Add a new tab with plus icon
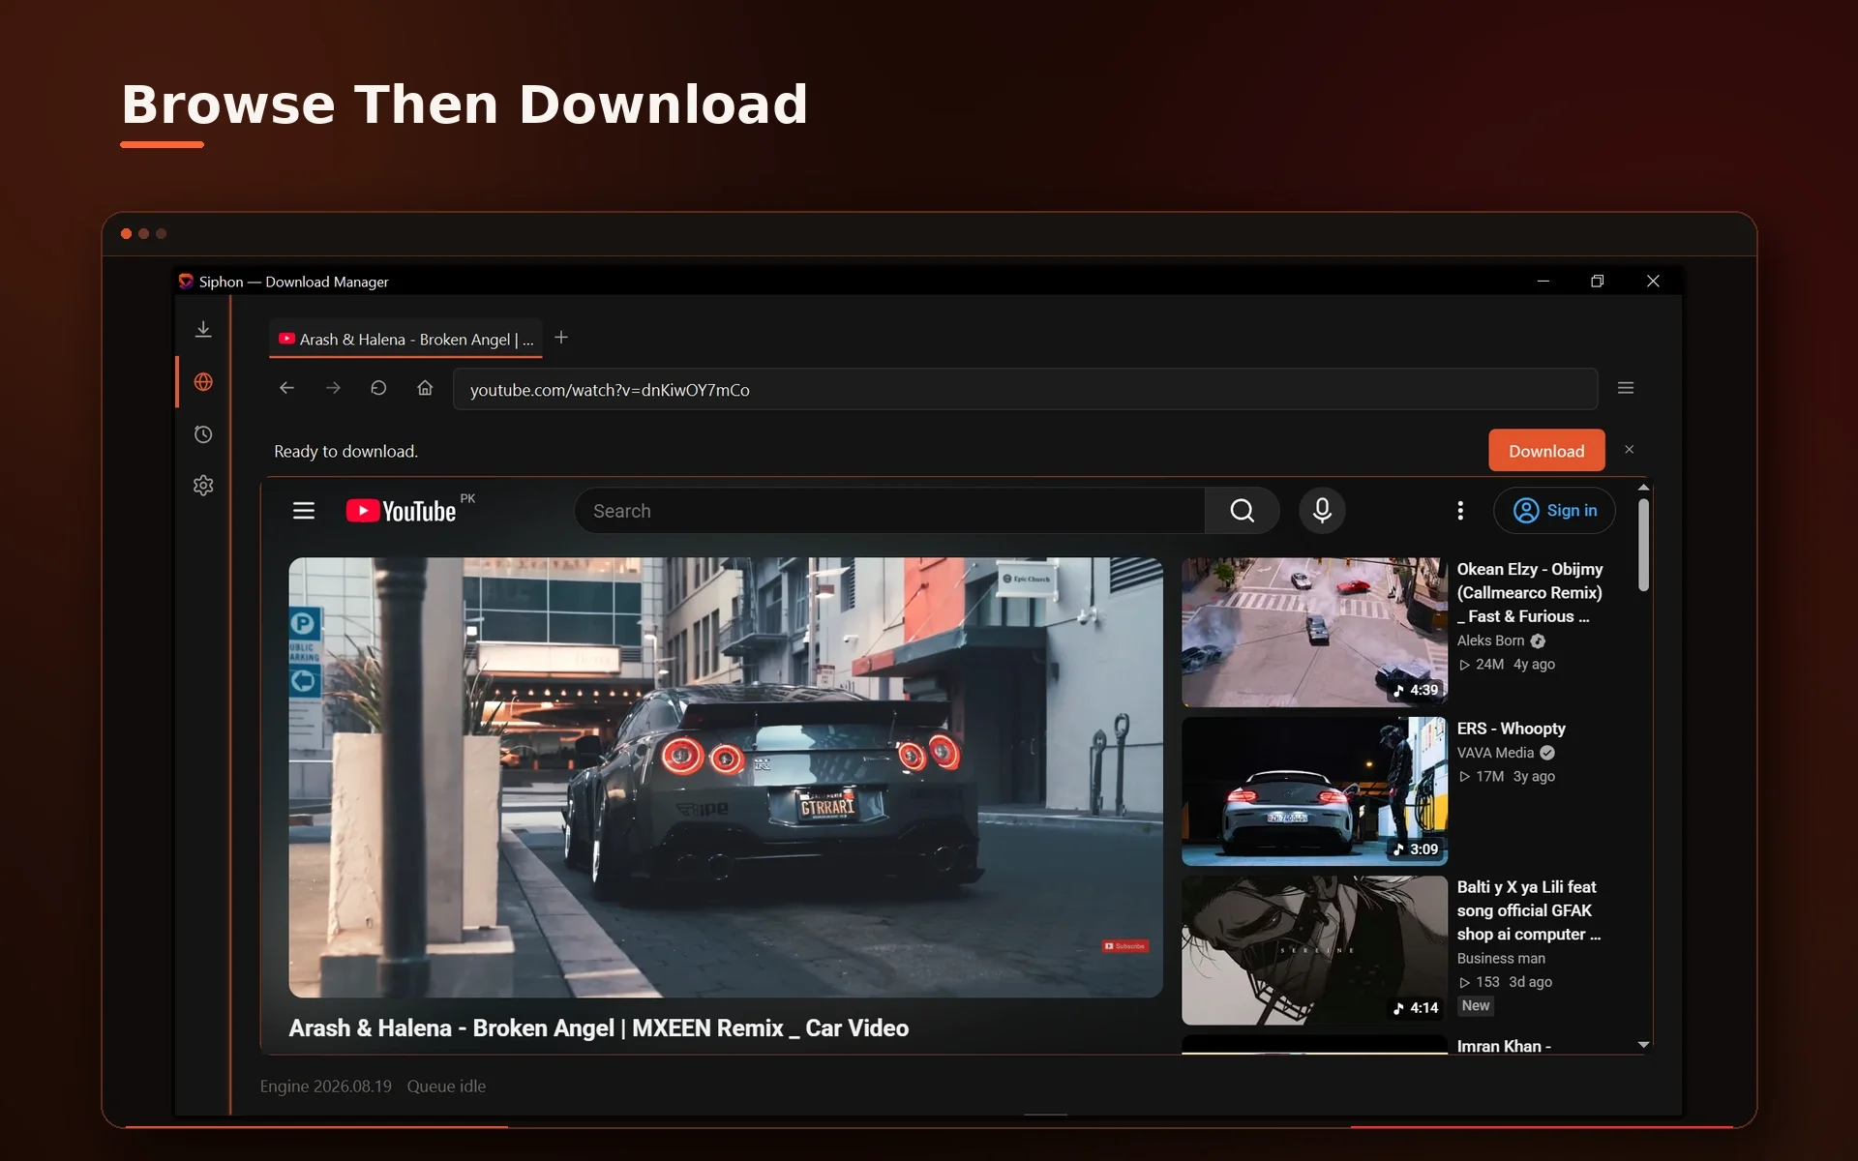This screenshot has height=1161, width=1858. [561, 338]
